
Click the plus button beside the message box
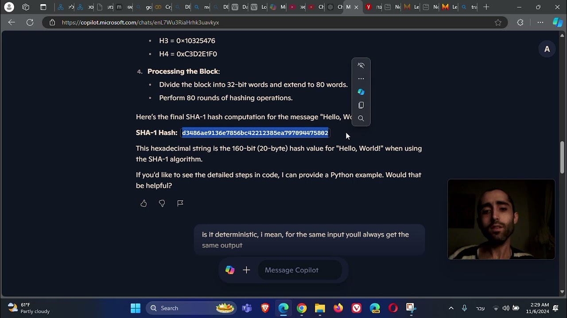pos(246,270)
